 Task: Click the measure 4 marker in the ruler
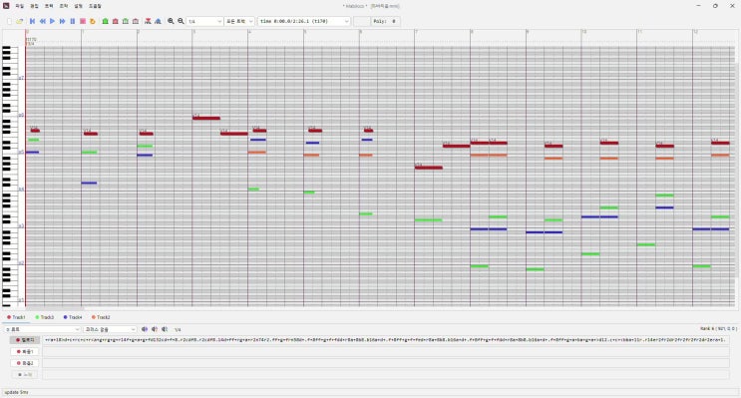(249, 32)
